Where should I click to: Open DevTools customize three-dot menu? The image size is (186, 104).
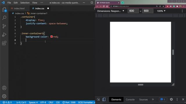[177, 99]
